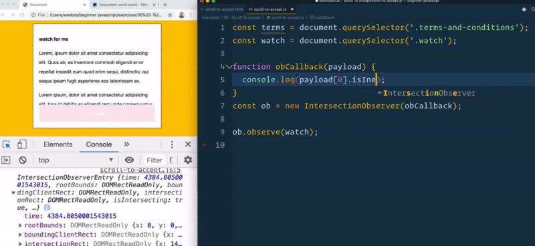The width and height of the screenshot is (535, 246).
Task: Expand the rootBounds property
Action: coord(21,225)
